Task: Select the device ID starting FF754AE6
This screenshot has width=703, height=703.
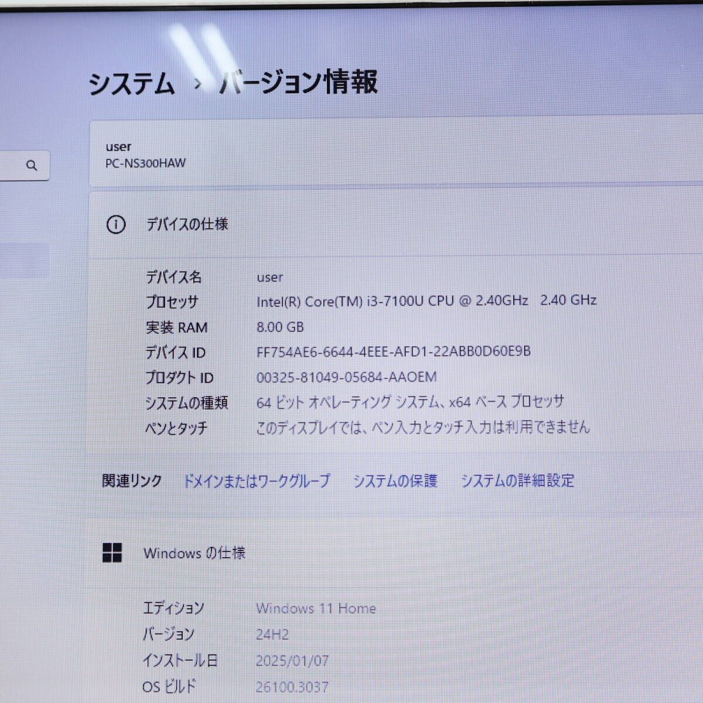Action: (394, 351)
